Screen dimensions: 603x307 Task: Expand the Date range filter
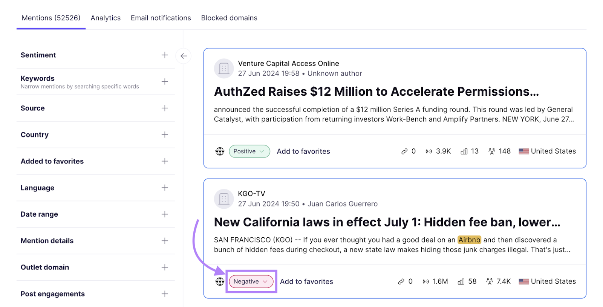tap(165, 214)
